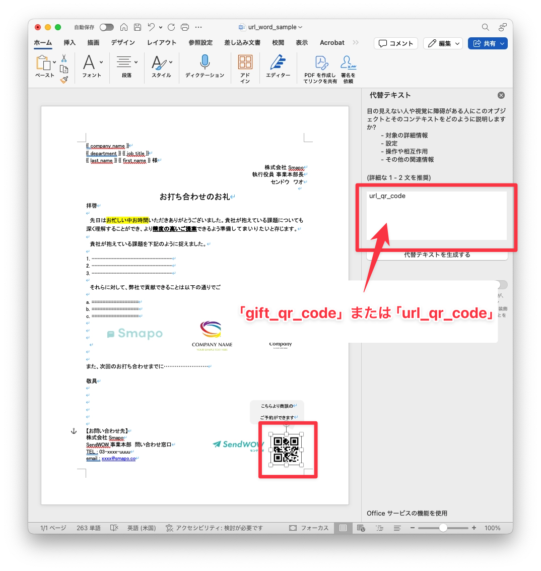Click the 1/1 ページ status entry
This screenshot has height=571, width=541.
point(53,528)
